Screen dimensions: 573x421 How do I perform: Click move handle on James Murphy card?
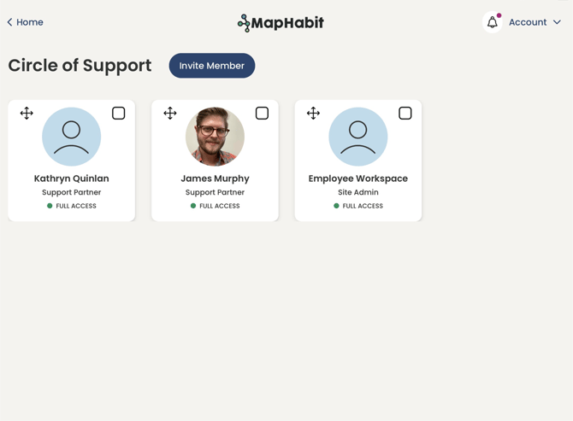170,114
